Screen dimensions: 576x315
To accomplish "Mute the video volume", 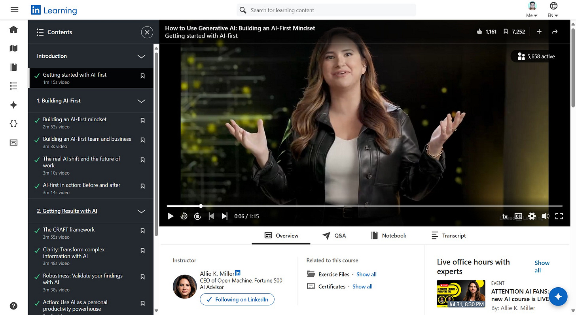I will tap(546, 216).
